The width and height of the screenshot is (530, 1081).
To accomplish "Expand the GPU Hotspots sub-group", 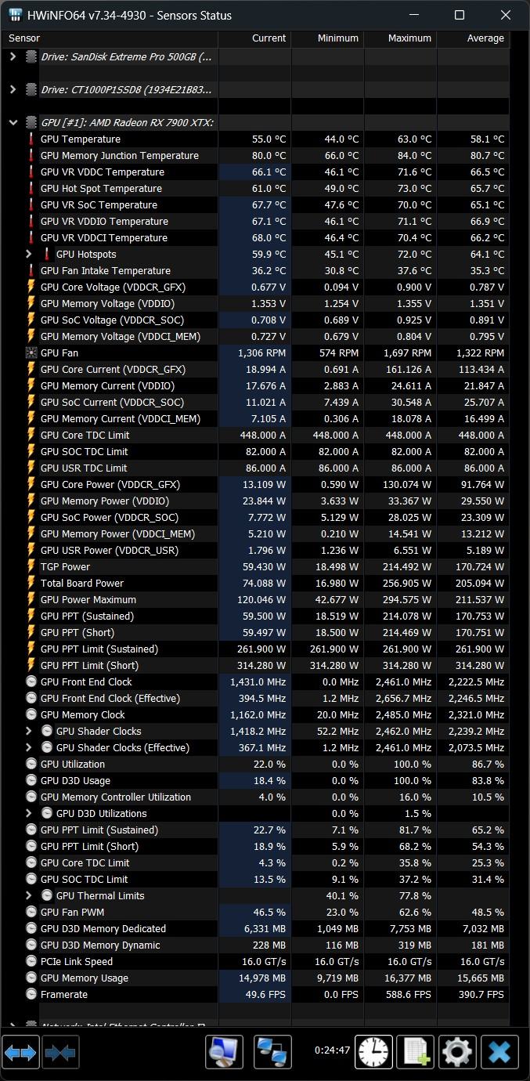I will (x=29, y=254).
